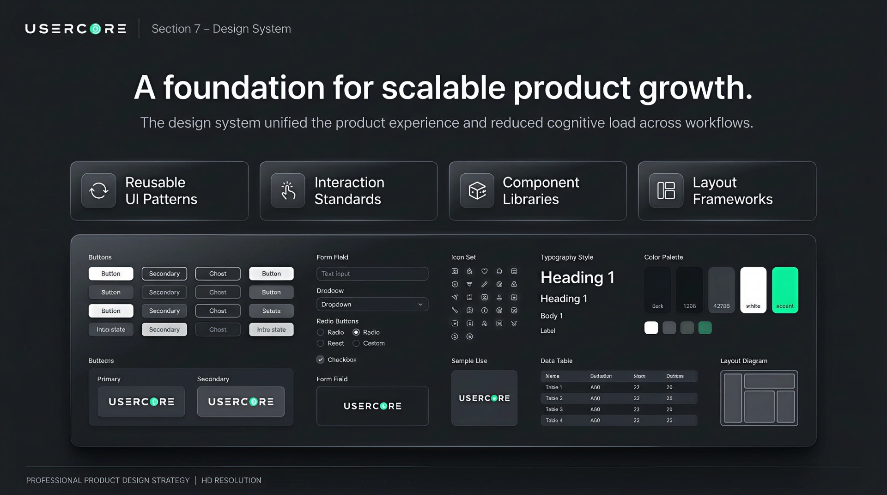Click the Layout Frameworks card title
This screenshot has height=495, width=887.
click(x=732, y=190)
